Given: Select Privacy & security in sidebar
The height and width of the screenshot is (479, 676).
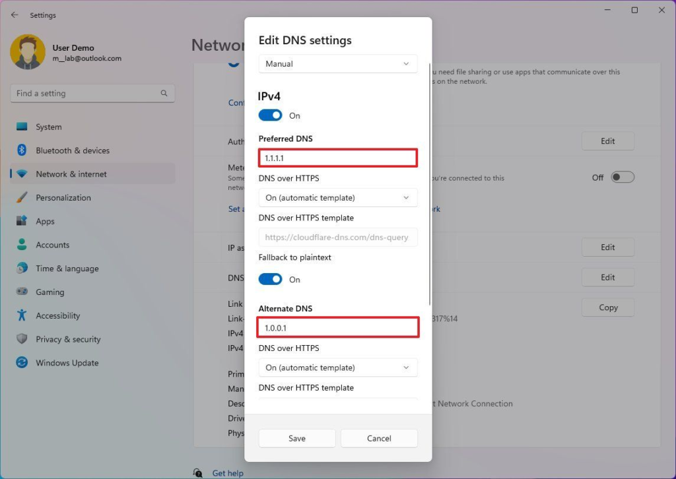Looking at the screenshot, I should 68,339.
